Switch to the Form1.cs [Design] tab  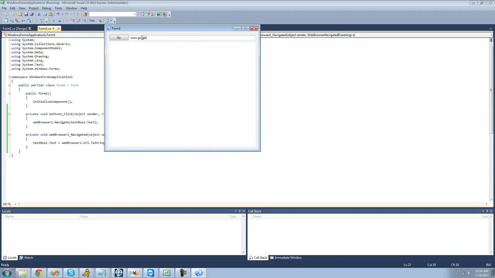(15, 29)
